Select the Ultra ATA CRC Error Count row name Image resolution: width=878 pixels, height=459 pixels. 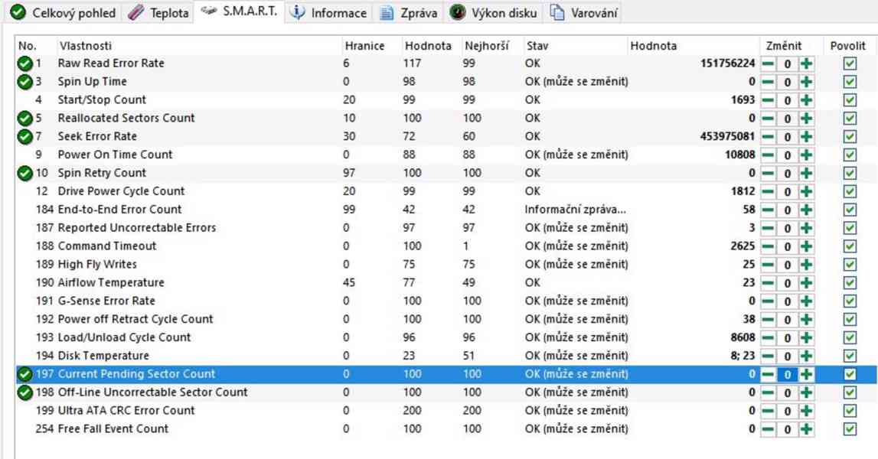pos(126,411)
